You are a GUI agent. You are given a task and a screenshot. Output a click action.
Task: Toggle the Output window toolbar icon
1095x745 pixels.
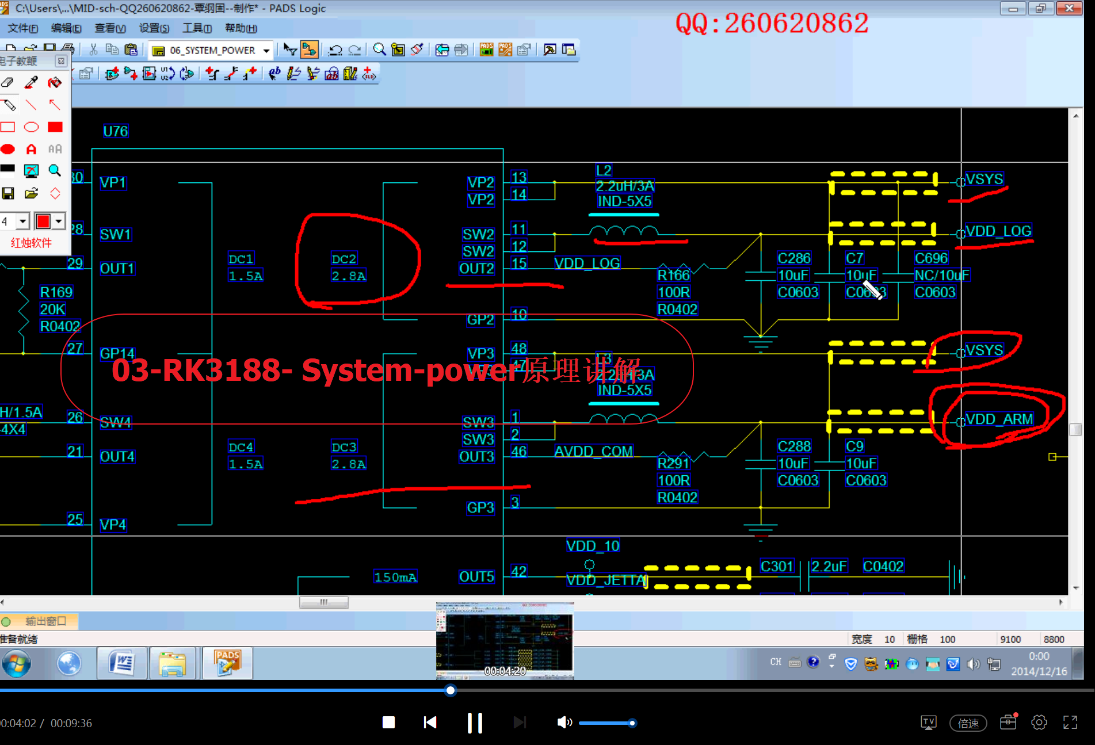(x=550, y=50)
